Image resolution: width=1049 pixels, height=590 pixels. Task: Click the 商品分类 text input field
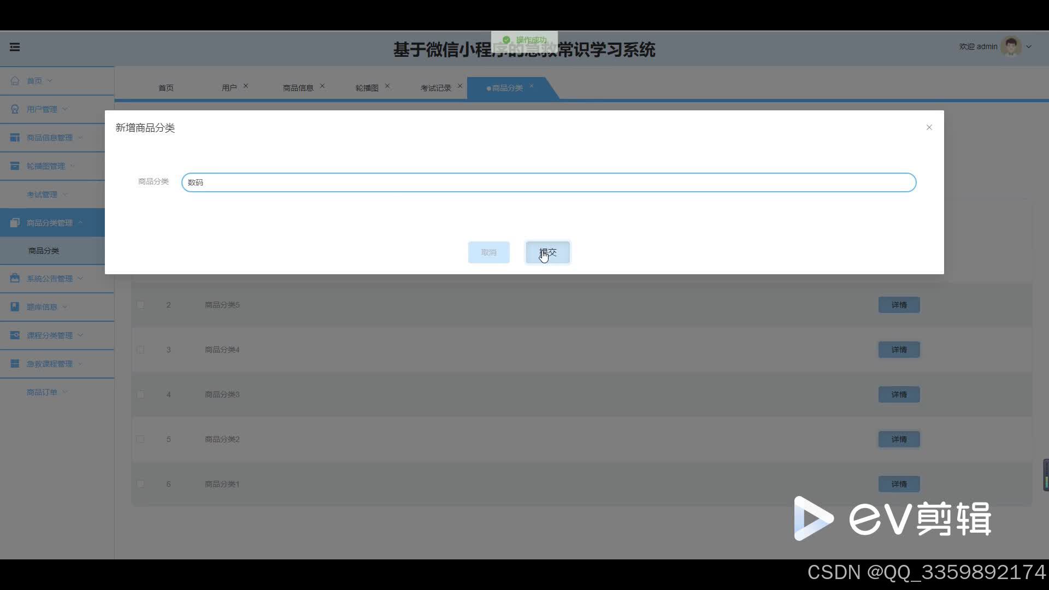[x=549, y=182]
